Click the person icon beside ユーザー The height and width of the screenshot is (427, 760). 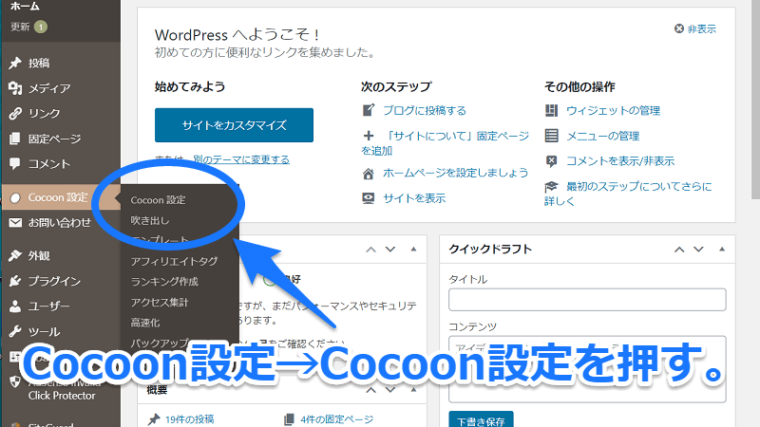pos(14,306)
